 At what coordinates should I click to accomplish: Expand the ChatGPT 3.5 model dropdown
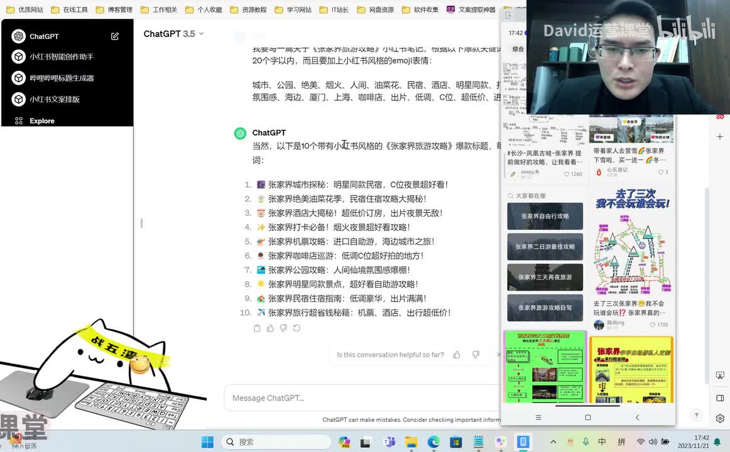[x=174, y=34]
